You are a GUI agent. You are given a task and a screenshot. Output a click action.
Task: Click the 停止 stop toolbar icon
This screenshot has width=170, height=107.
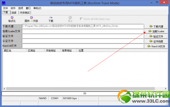tap(70, 18)
